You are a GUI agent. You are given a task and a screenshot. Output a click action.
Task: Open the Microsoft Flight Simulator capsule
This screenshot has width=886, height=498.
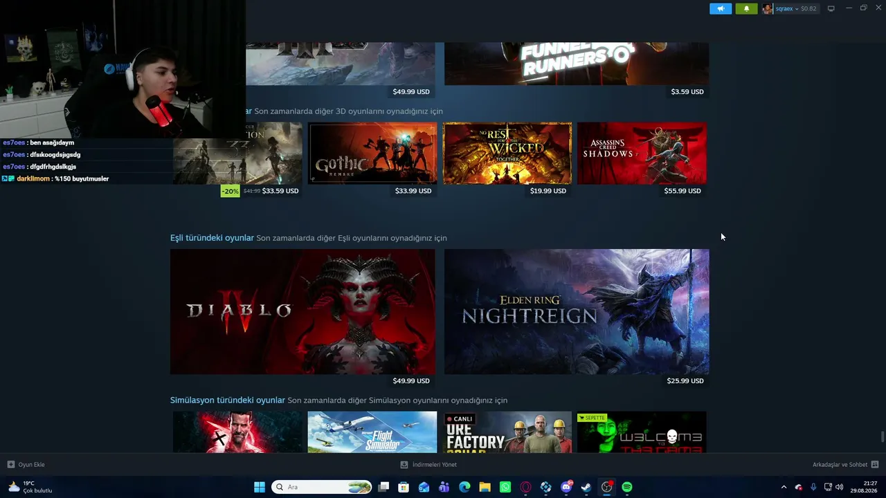pyautogui.click(x=372, y=432)
